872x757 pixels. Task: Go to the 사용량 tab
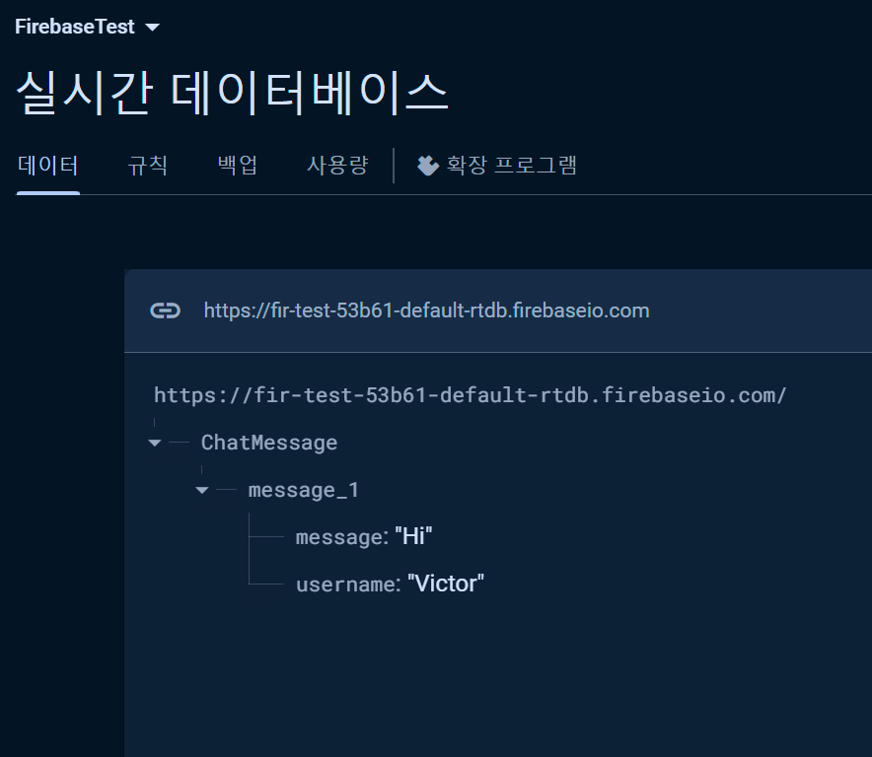click(x=337, y=166)
